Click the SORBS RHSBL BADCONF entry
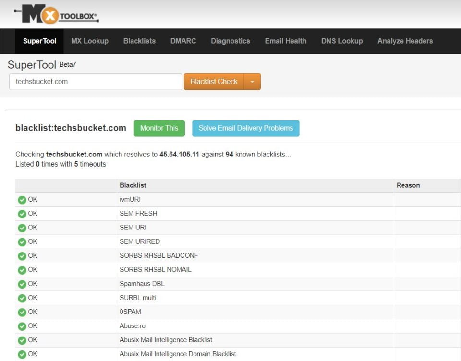Image resolution: width=461 pixels, height=361 pixels. pos(159,256)
